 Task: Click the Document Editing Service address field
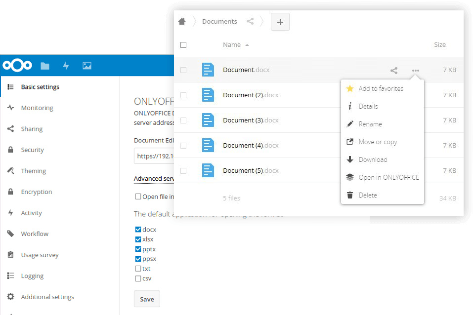click(x=154, y=156)
